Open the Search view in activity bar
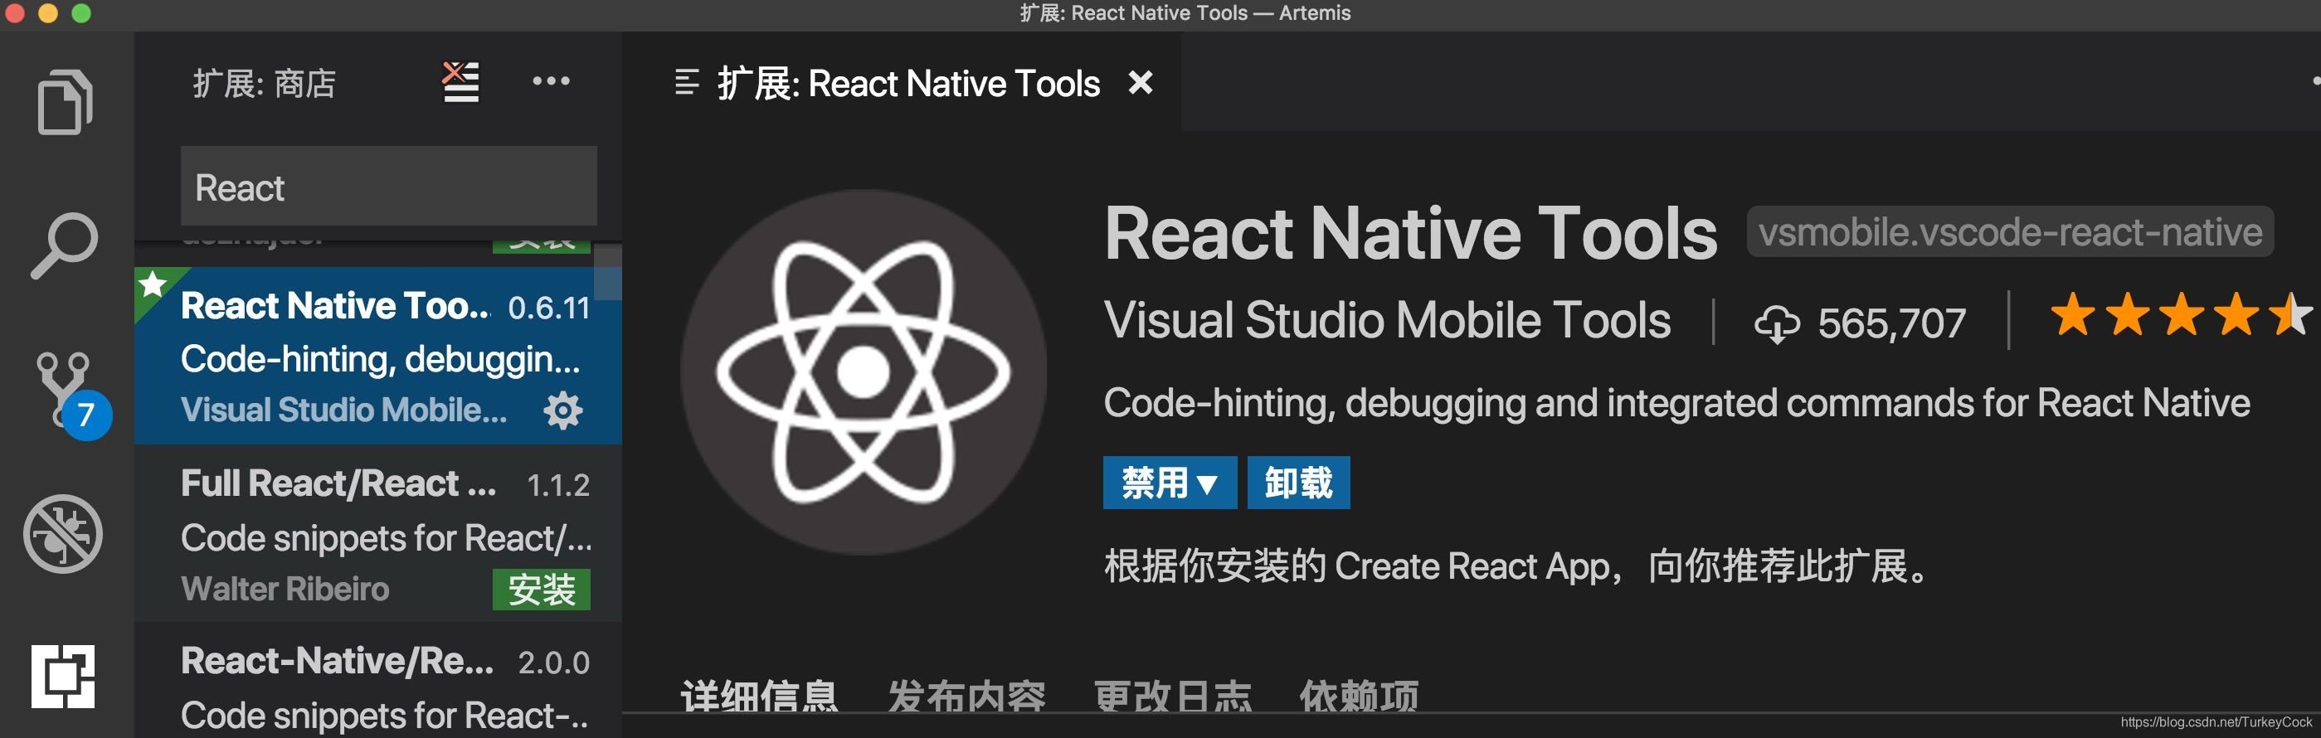Screen dimensions: 2321x738 [64, 246]
